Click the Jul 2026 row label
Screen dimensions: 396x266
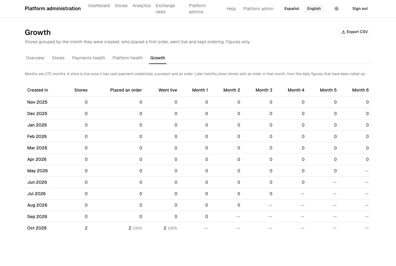[37, 194]
